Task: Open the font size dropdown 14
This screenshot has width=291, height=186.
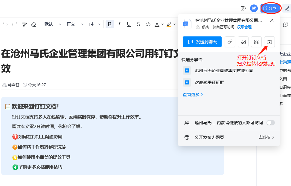Action: (94, 24)
